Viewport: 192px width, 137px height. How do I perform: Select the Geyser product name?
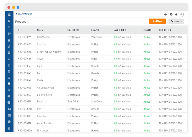click(41, 59)
